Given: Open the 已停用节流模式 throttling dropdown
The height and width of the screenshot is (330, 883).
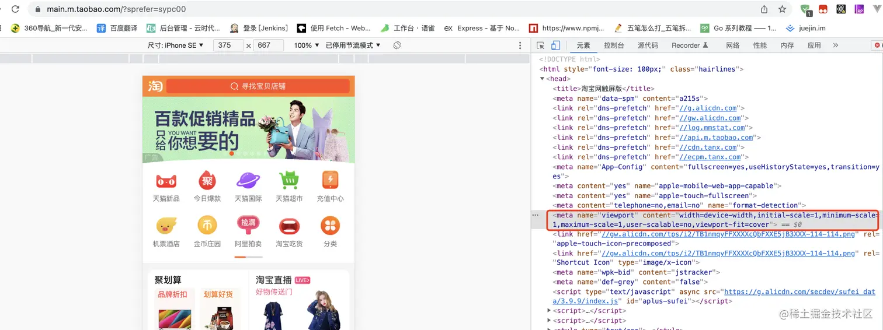Looking at the screenshot, I should coord(353,45).
